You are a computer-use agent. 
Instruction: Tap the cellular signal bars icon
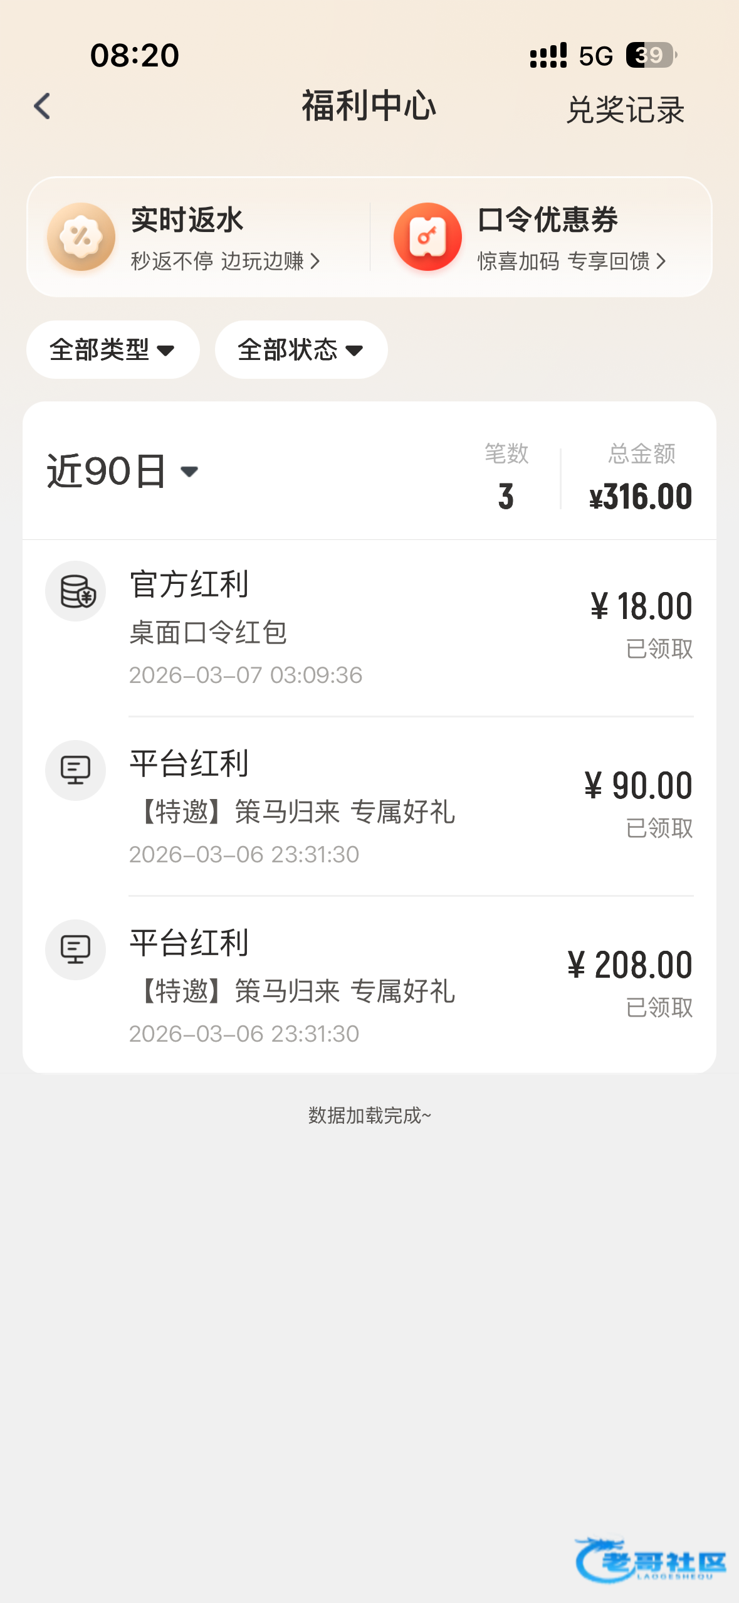coord(548,56)
